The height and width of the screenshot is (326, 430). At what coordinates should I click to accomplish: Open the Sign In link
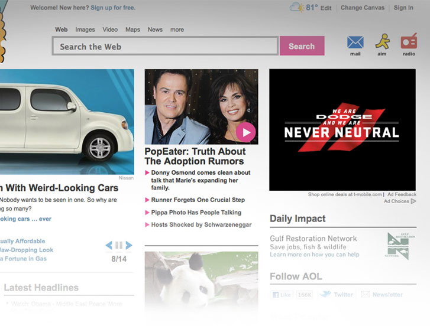[x=403, y=8]
